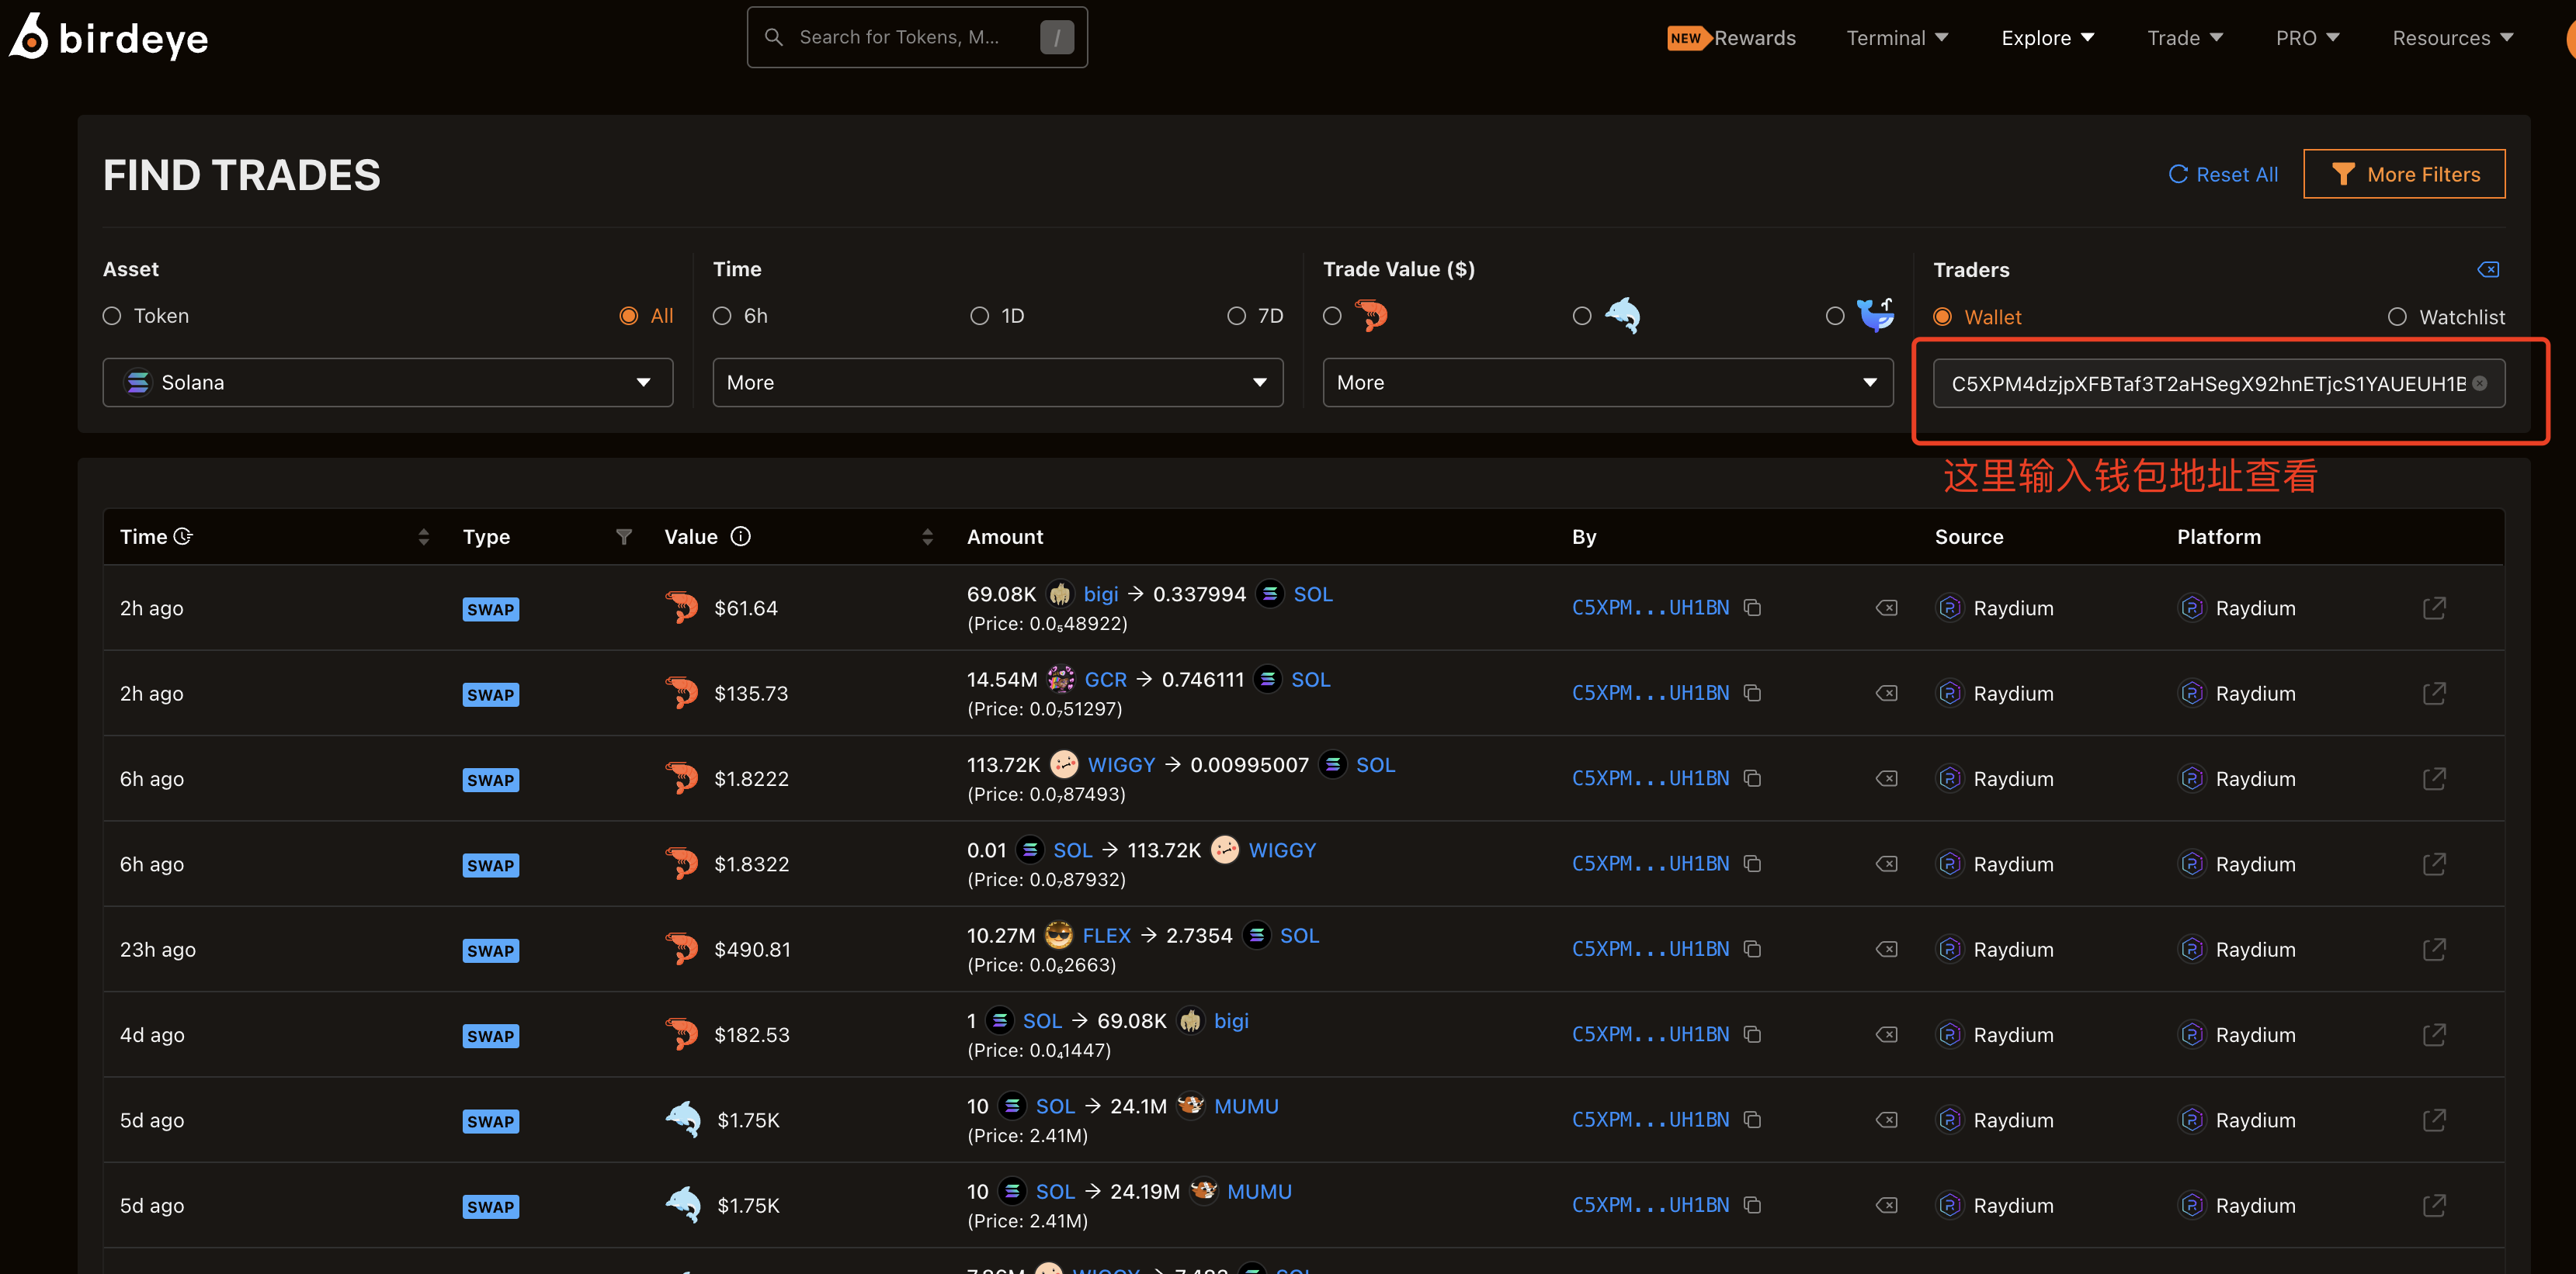The image size is (2576, 1274).
Task: Expand the Explore menu
Action: (x=2048, y=38)
